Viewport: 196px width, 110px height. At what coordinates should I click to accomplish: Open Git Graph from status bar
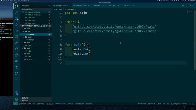[70, 104]
